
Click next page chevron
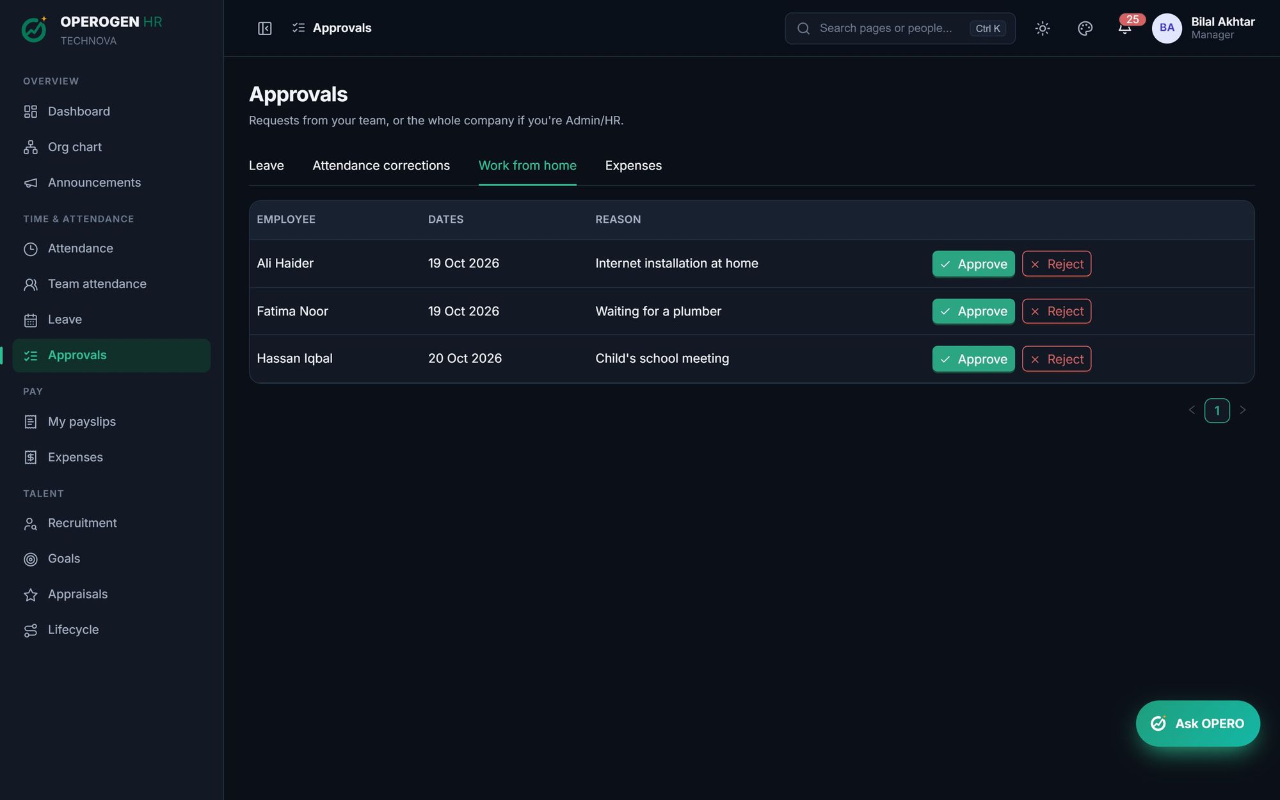[1242, 410]
